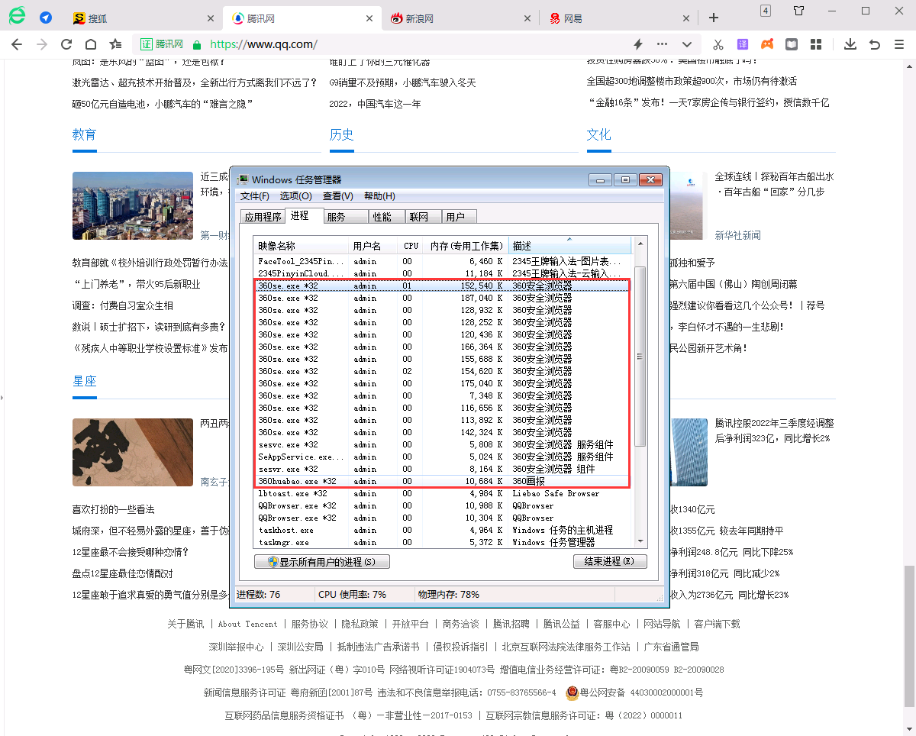Click the undo closed-tab arrow icon
The height and width of the screenshot is (736, 916).
tap(874, 44)
